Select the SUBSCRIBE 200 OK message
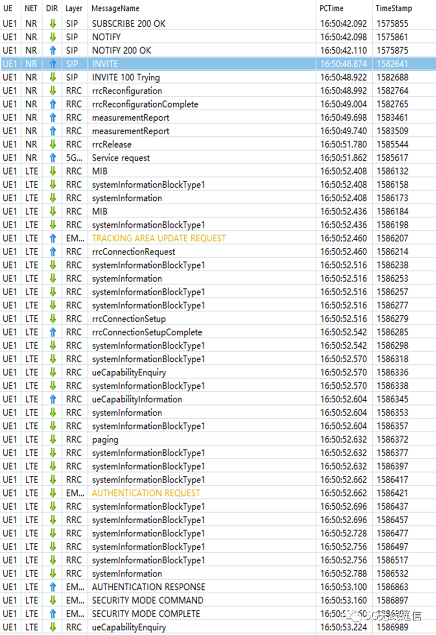This screenshot has height=635, width=436. [x=129, y=24]
